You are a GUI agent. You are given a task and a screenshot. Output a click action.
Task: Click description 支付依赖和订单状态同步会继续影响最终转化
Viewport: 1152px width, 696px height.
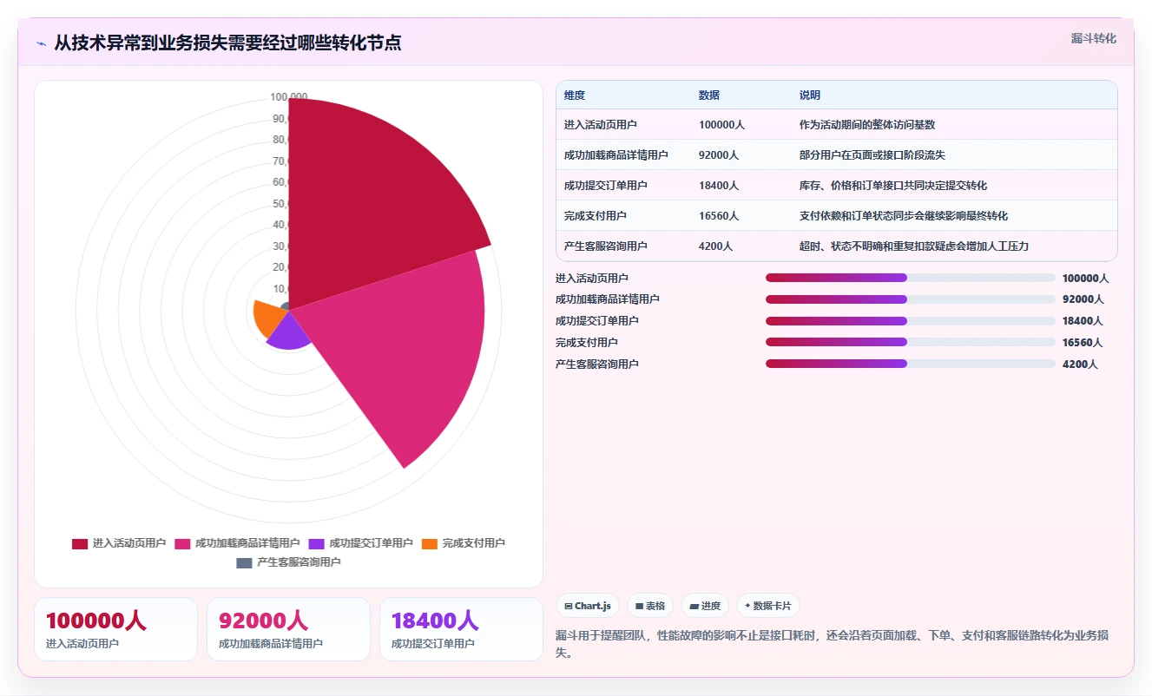tap(903, 216)
